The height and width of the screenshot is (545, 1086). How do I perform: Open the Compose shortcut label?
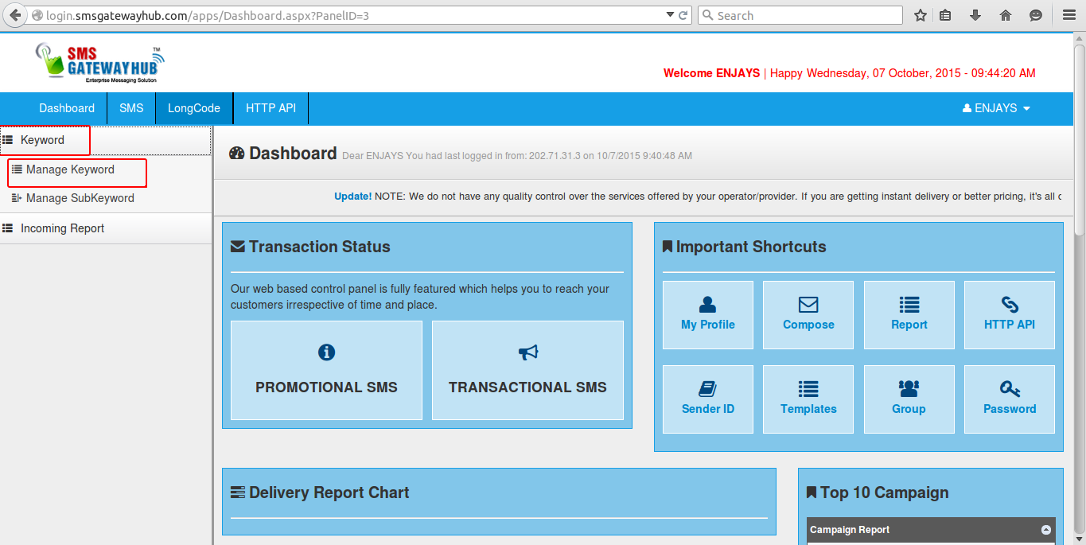[808, 325]
